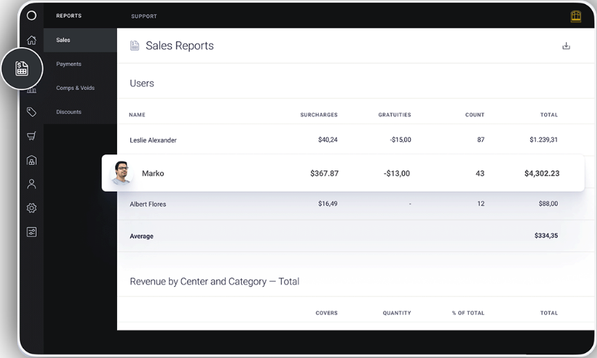Click Leslie Alexander's count 87
The image size is (597, 358).
pyautogui.click(x=481, y=140)
